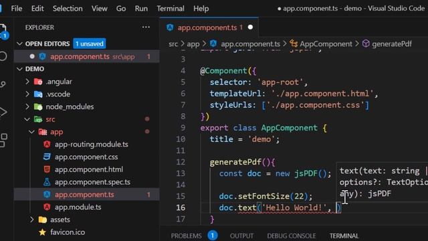Open the Source Control activity icon
Viewport: 428px width, 241px height.
3,84
